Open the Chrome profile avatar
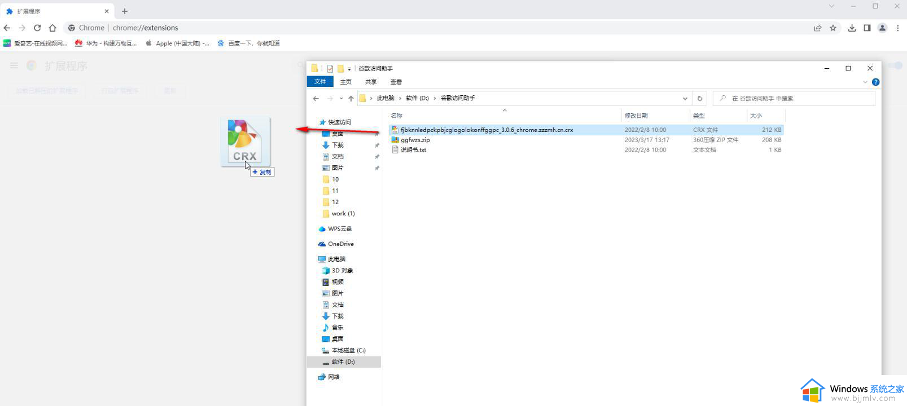This screenshot has width=907, height=406. tap(882, 28)
